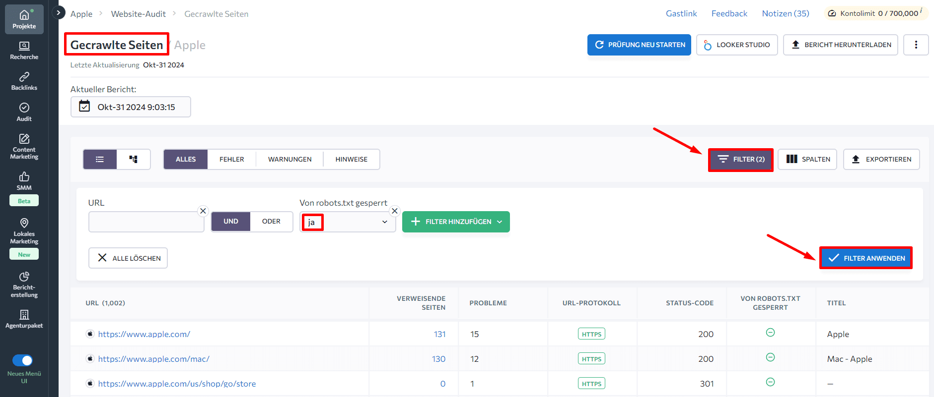Open Notizen (35)
Screen dimensions: 934x397
[x=786, y=13]
